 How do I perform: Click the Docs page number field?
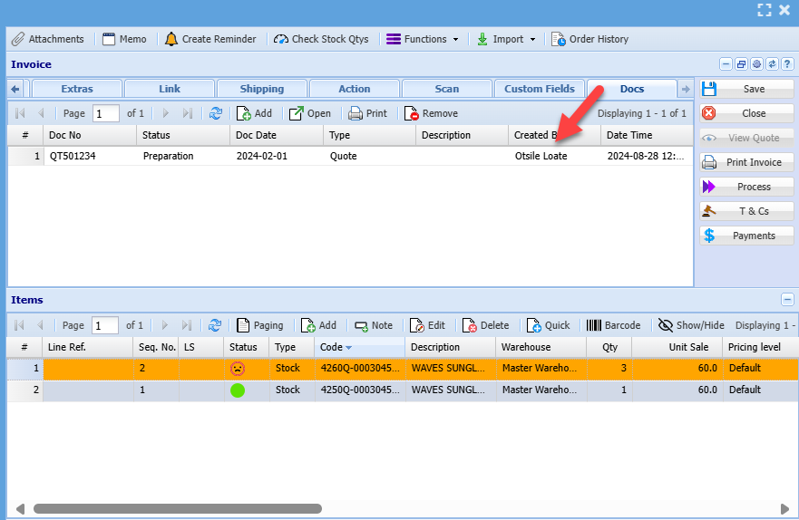(106, 113)
